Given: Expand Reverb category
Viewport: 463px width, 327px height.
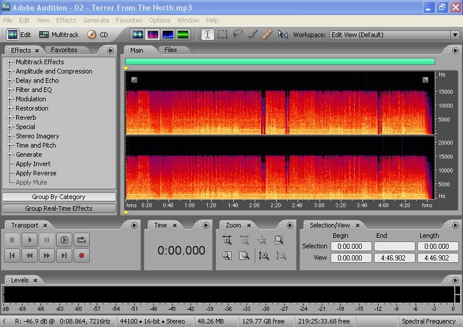Looking at the screenshot, I should click(x=9, y=117).
